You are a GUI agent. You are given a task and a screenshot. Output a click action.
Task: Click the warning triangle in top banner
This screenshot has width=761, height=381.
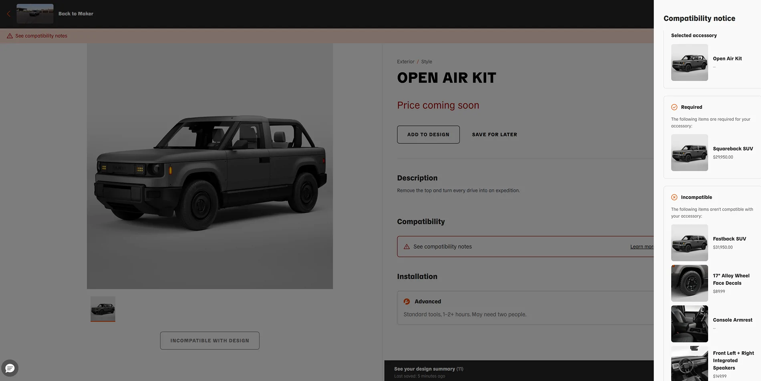coord(10,36)
